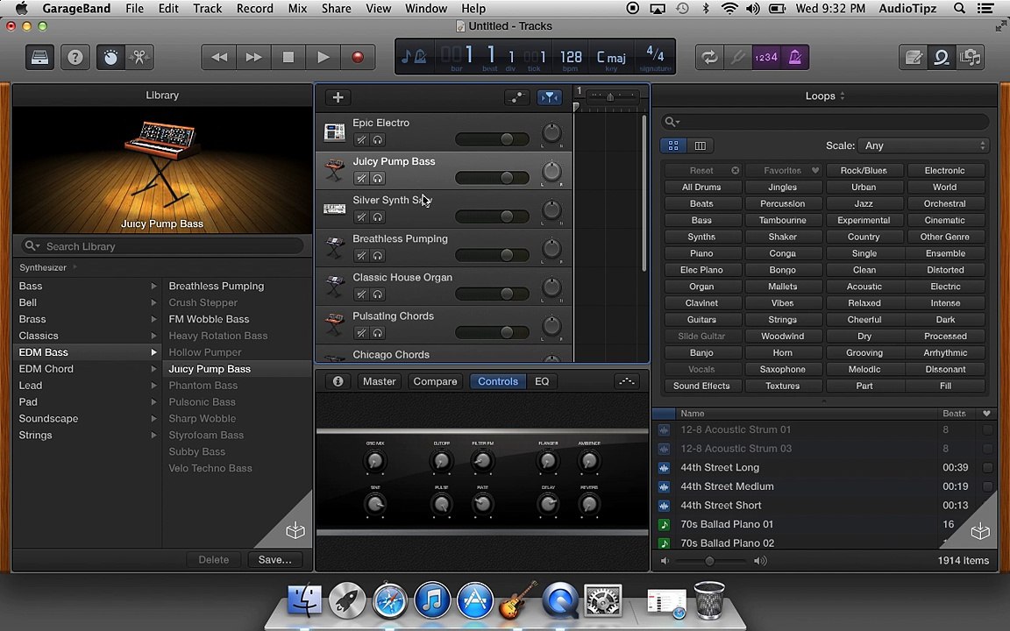The image size is (1010, 631).
Task: Click the Search Library field
Action: point(162,246)
